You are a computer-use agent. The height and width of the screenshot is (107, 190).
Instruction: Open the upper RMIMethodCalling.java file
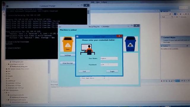[x=20, y=67]
